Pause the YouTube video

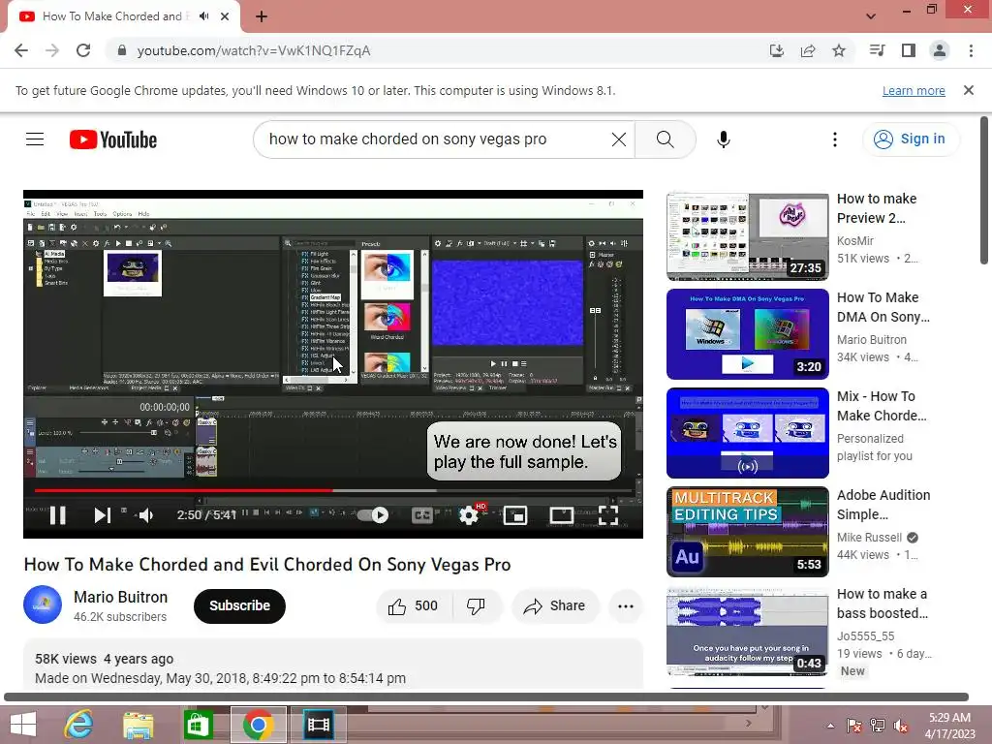57,515
